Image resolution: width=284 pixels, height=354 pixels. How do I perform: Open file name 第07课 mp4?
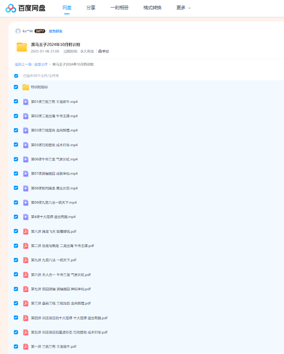pyautogui.click(x=54, y=173)
